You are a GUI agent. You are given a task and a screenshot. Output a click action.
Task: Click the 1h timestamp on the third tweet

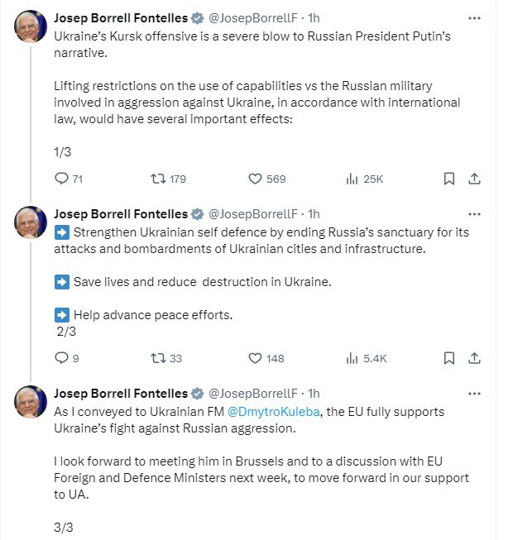314,394
